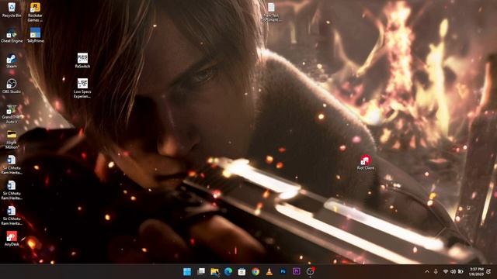Viewport: 497px width, 279px height.
Task: Open VLC media player from the taskbar
Action: coord(269,272)
